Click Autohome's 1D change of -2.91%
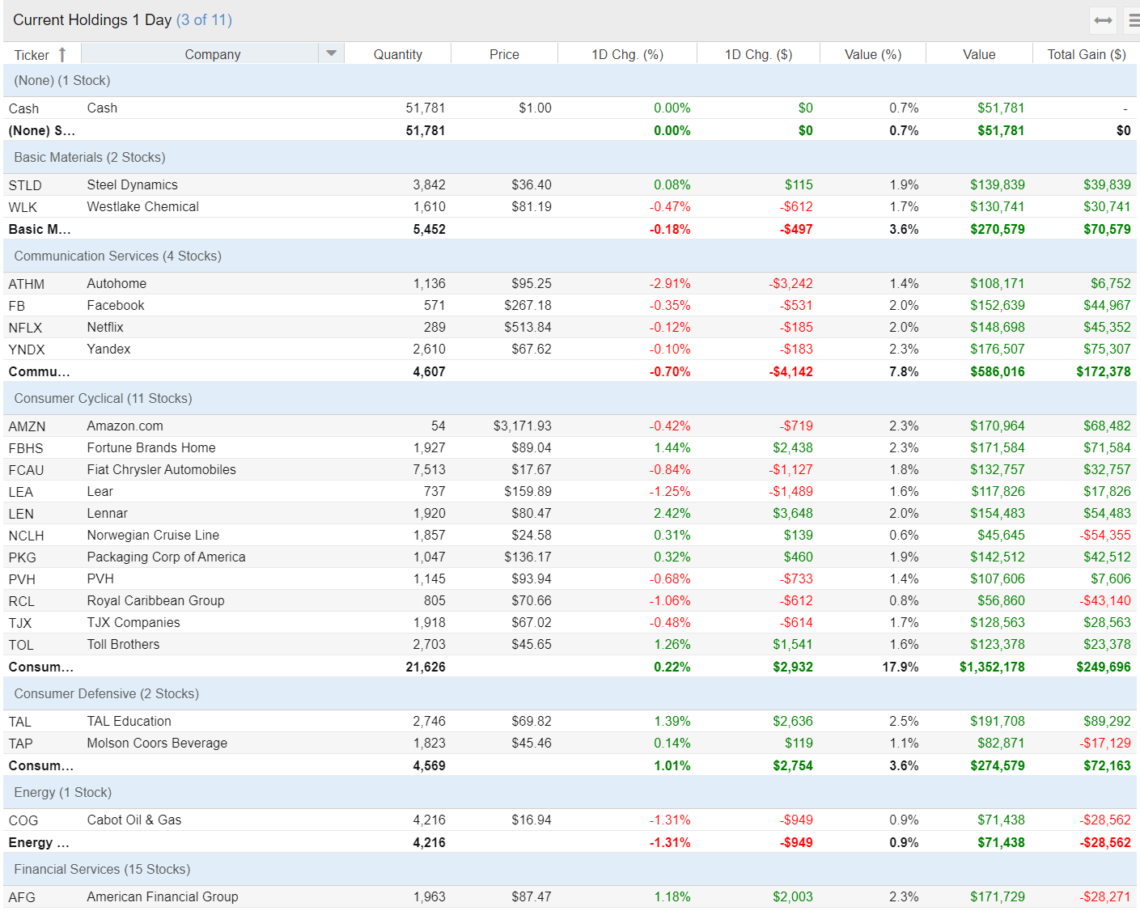 click(x=670, y=283)
